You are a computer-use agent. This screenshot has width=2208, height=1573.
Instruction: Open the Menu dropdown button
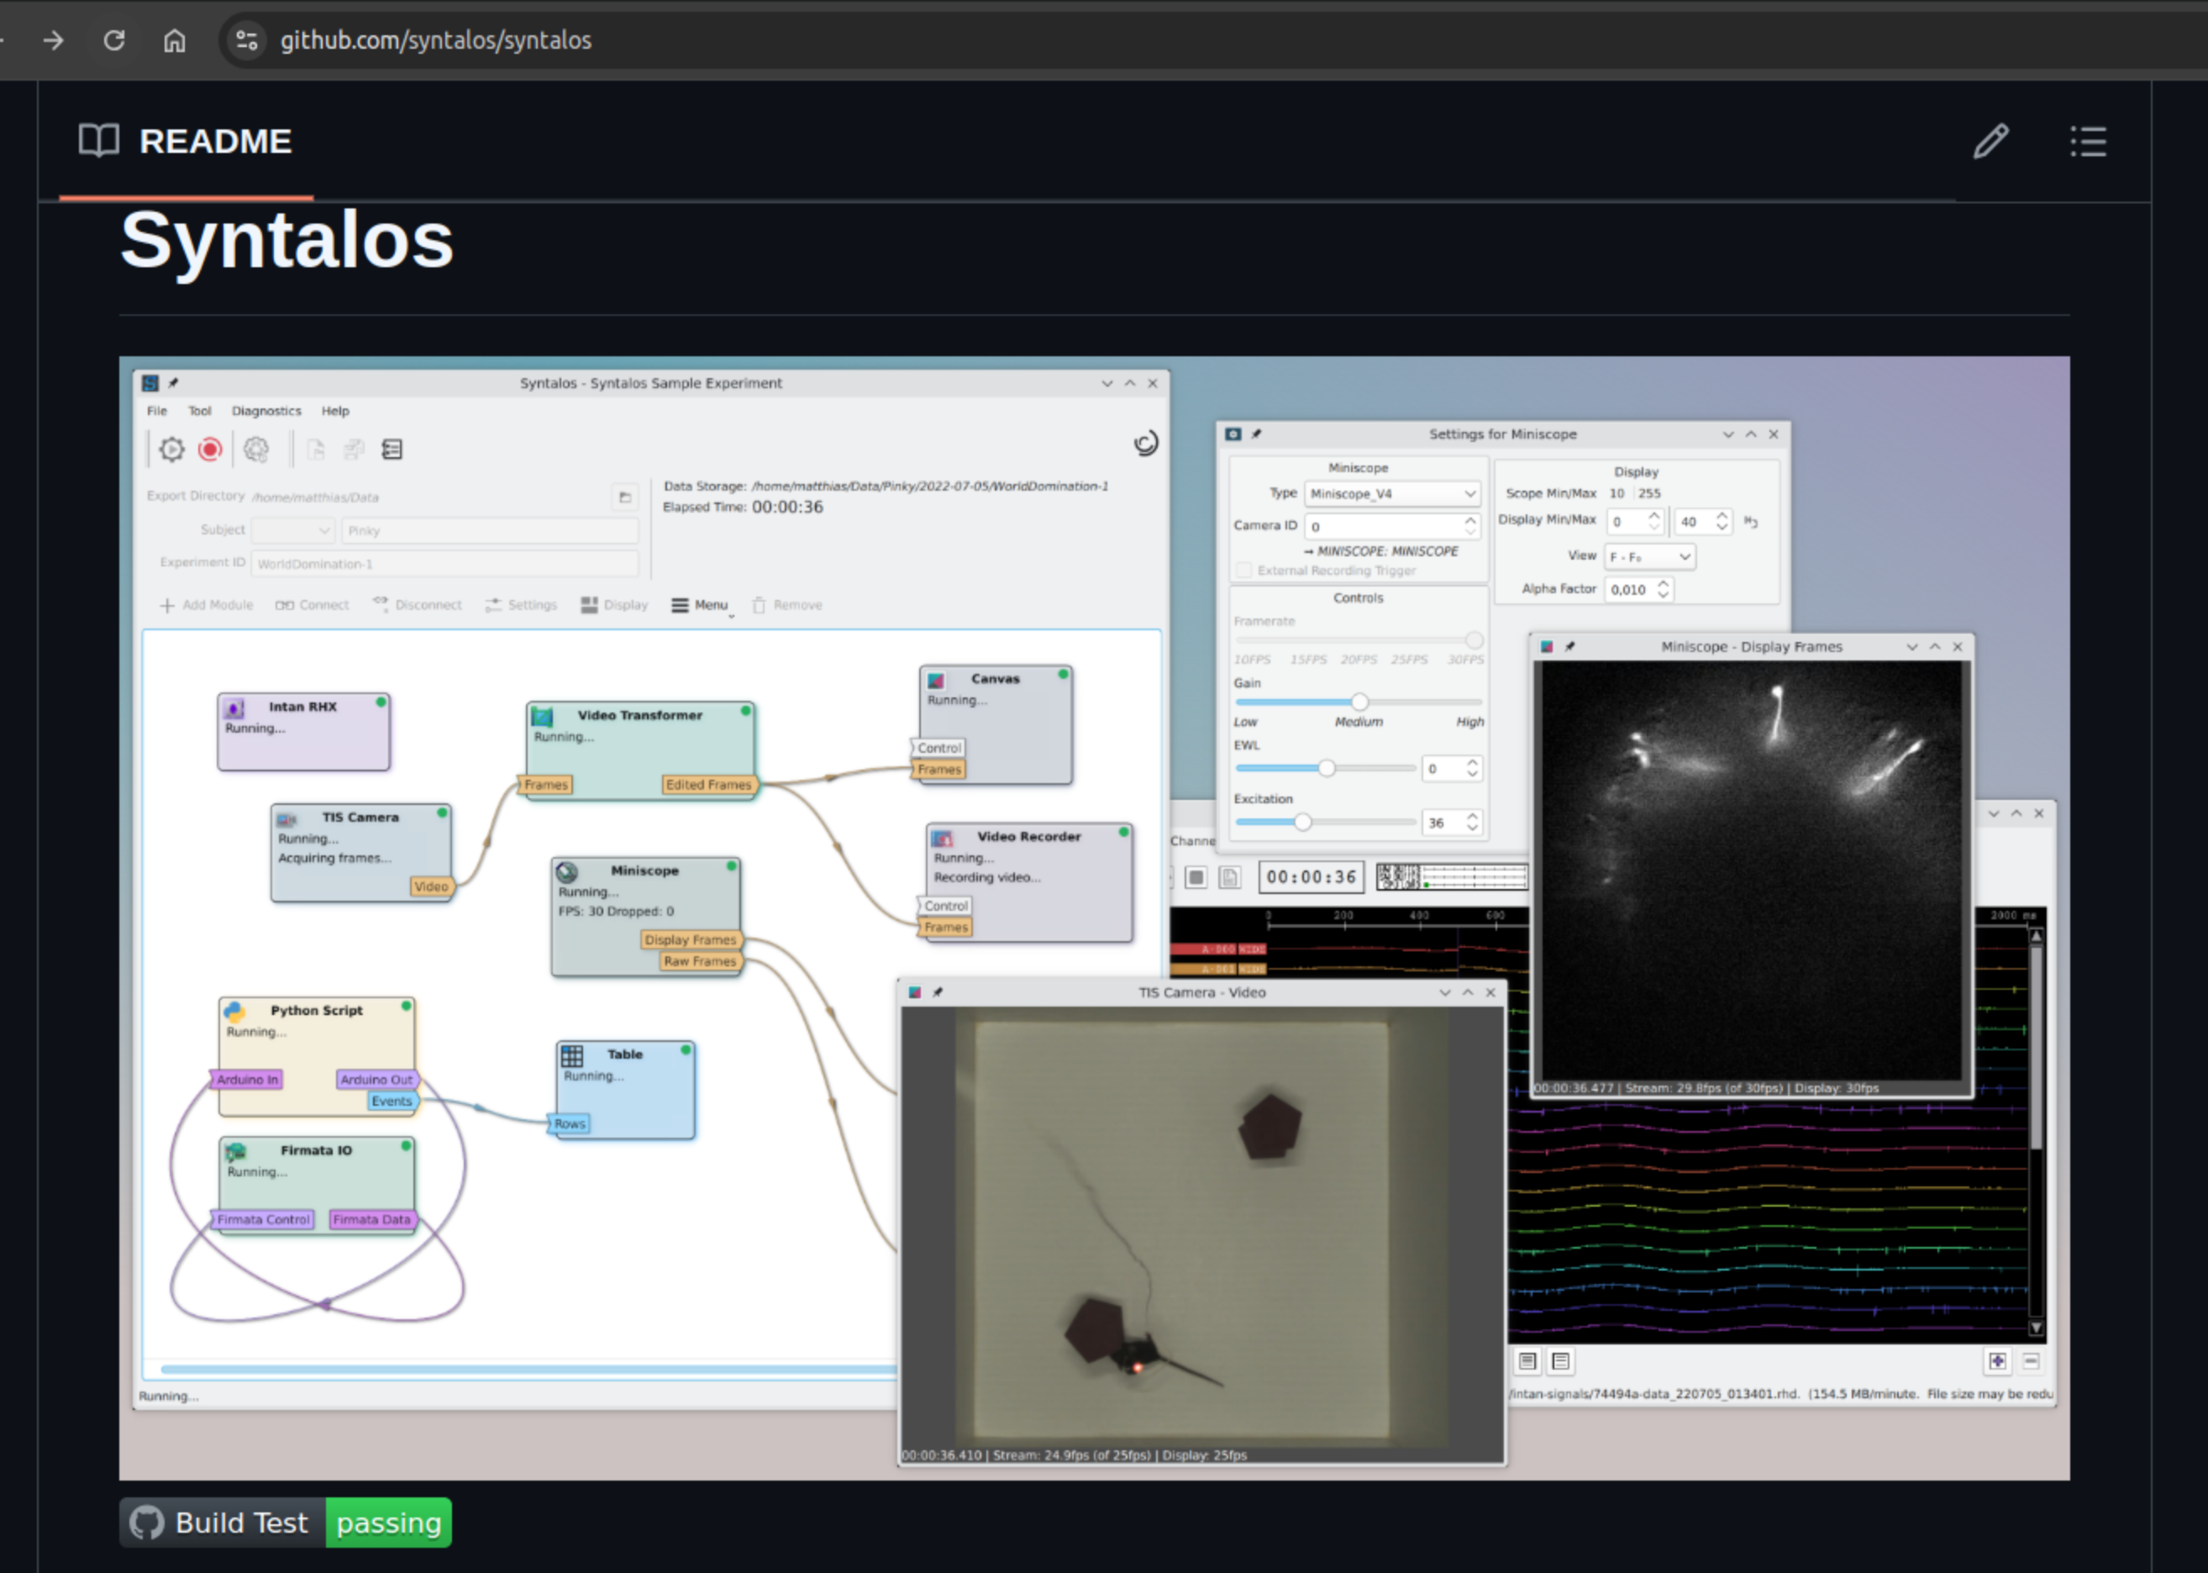(x=702, y=605)
